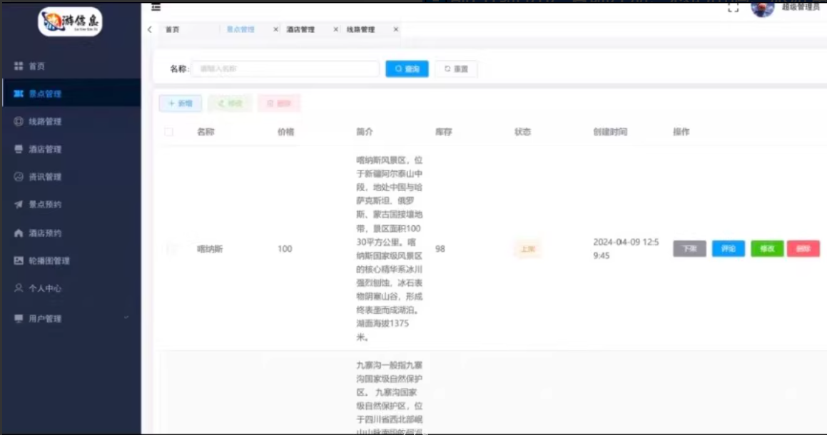This screenshot has height=435, width=827.
Task: Tick the checkbox for 喀纳斯 row
Action: (171, 249)
